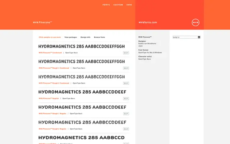230x144 pixels.
Task: Click the MVB Pinecone header title
Action: 42,22
